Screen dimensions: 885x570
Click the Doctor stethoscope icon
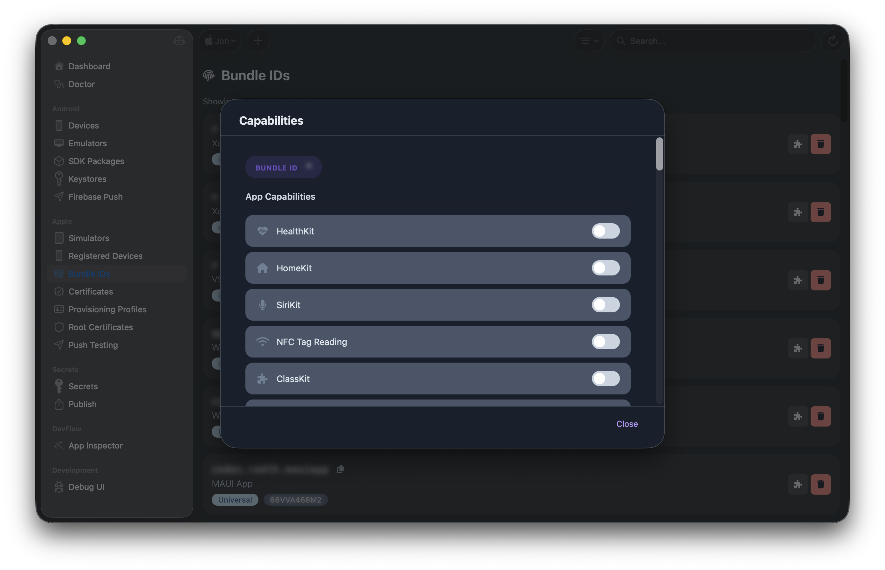pos(59,84)
